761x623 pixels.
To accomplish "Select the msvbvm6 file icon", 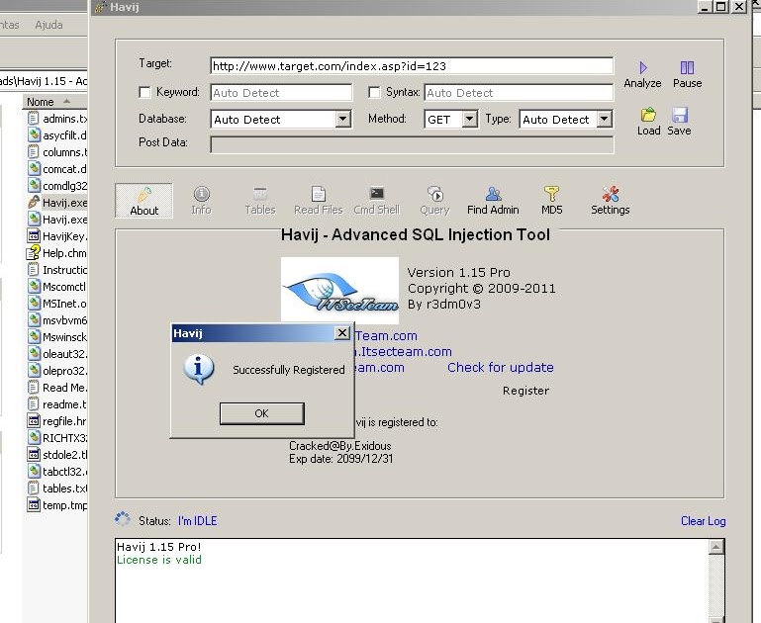I will coord(33,320).
